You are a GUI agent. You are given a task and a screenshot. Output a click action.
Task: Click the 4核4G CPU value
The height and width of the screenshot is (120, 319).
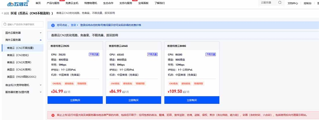coord(120,55)
